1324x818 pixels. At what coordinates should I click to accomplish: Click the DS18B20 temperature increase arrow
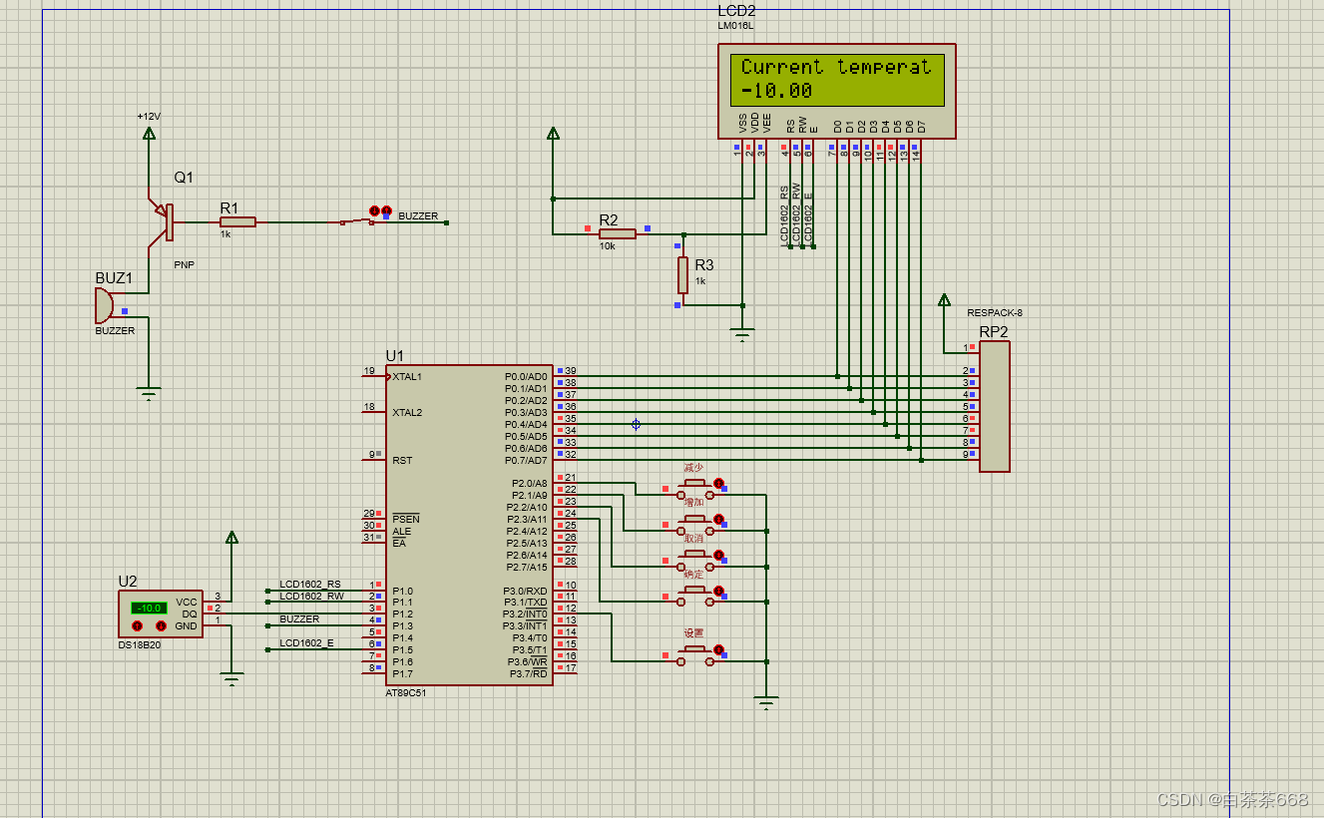[137, 625]
